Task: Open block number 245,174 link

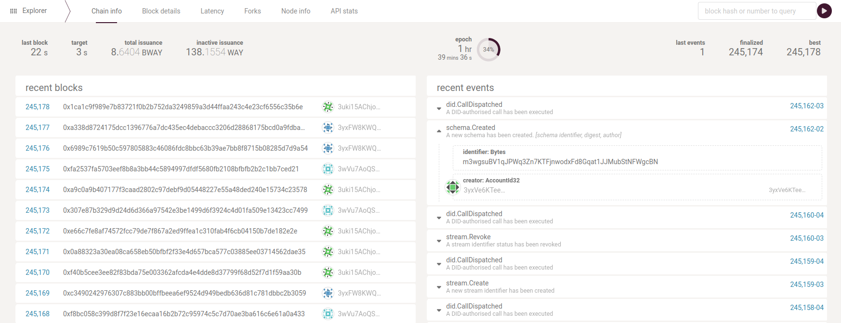Action: tap(38, 190)
